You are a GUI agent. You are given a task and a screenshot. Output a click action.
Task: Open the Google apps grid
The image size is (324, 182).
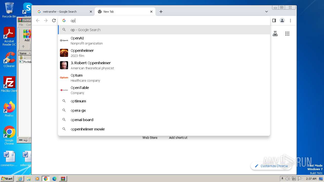tap(287, 34)
